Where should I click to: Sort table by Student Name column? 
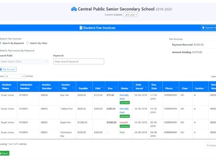coord(9,87)
